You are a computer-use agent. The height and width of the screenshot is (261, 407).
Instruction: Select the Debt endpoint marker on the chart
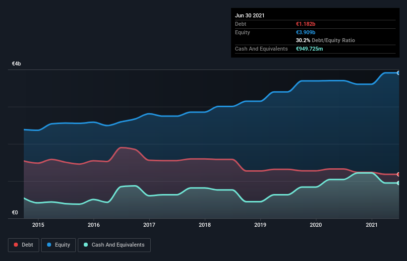pos(399,174)
